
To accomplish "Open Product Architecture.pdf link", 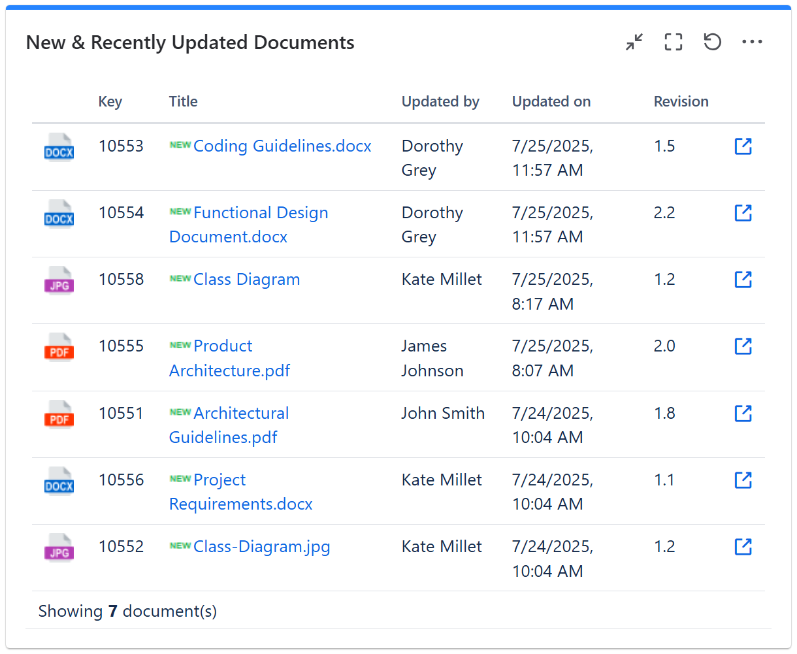I will 223,346.
